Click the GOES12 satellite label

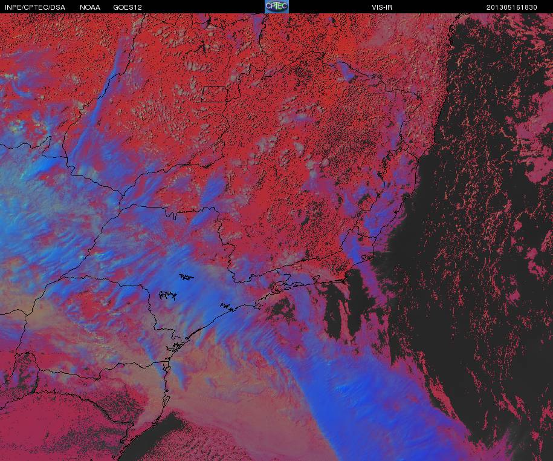(128, 7)
